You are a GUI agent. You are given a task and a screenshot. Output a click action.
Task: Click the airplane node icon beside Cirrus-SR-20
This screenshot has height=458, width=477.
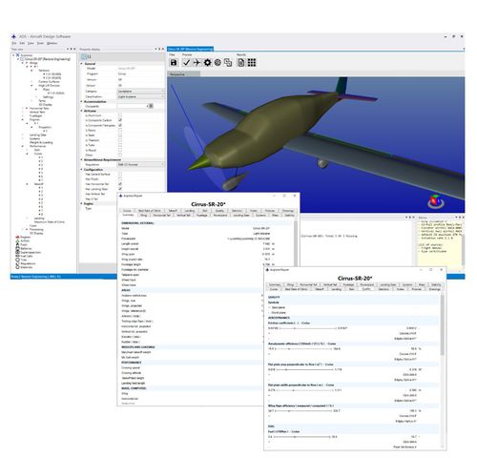pyautogui.click(x=22, y=59)
